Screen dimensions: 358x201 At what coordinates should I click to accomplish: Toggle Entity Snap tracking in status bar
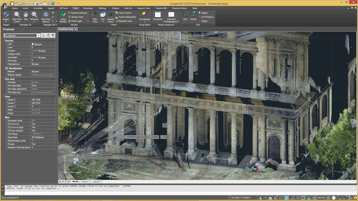point(309,198)
